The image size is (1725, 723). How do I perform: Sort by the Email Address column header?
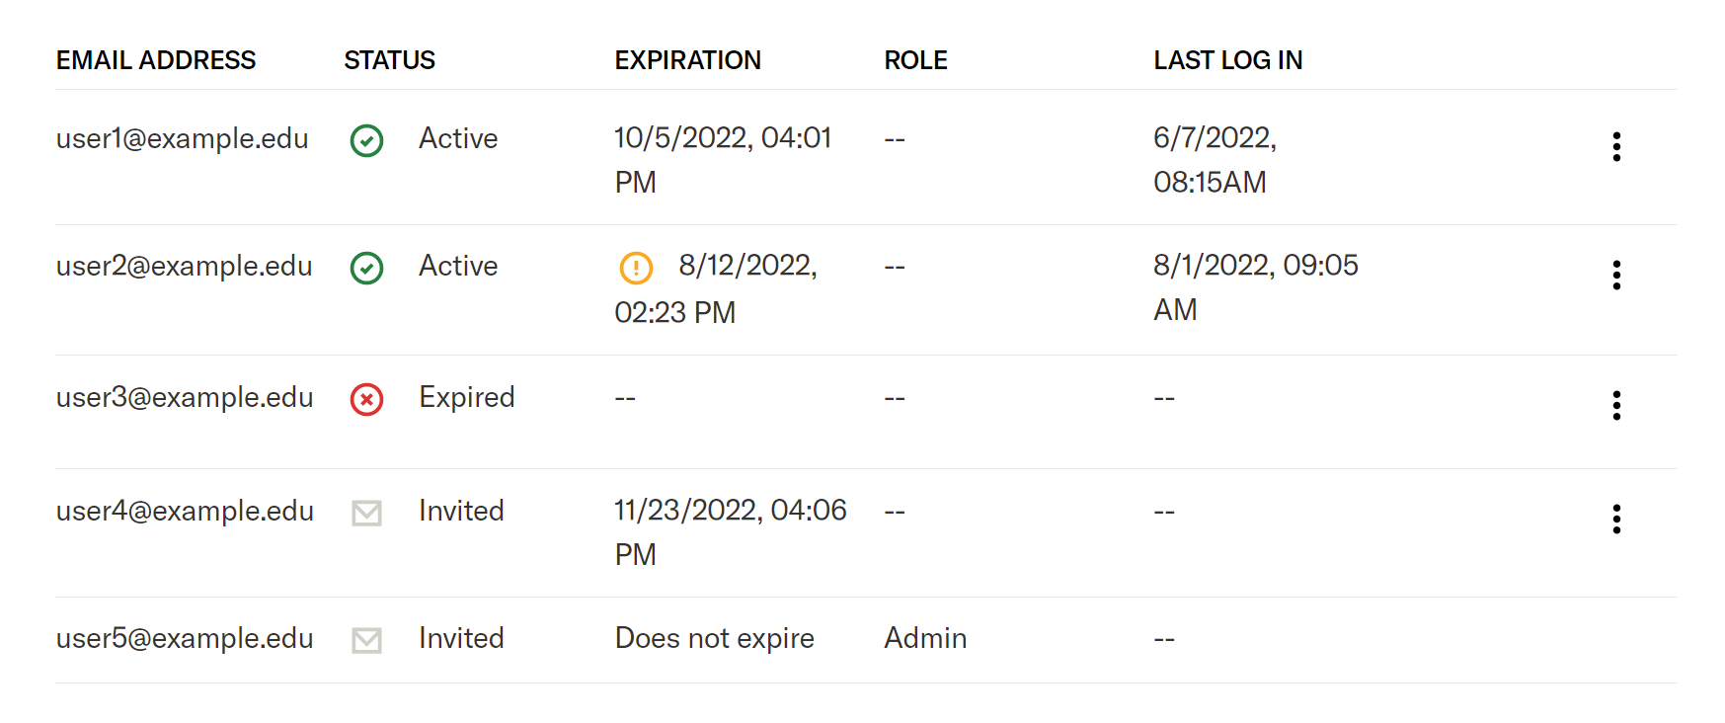[x=156, y=60]
